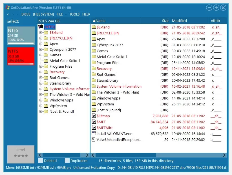The height and width of the screenshot is (175, 232).
Task: Select the gray NTFS 244 GB file system tile
Action: click(21, 36)
